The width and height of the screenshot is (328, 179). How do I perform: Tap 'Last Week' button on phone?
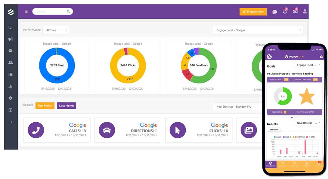273,129
